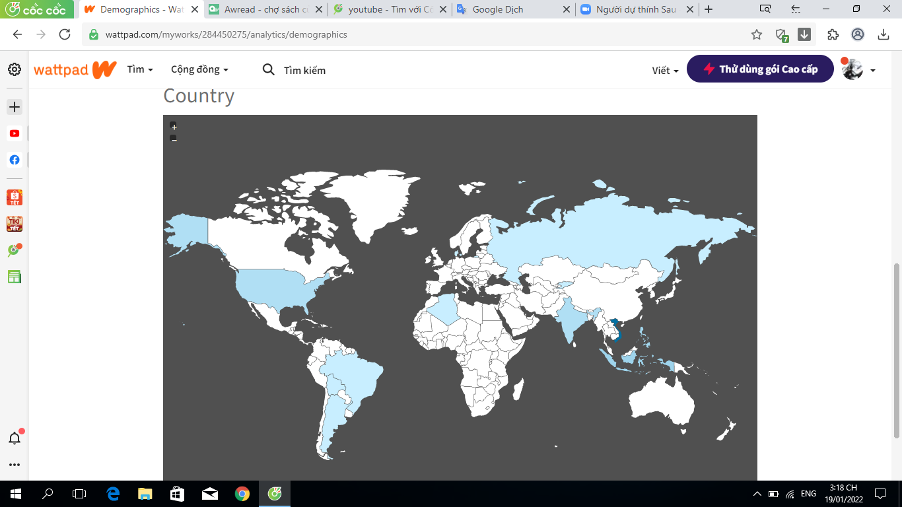Bookmark this page with star icon
The width and height of the screenshot is (902, 507).
(757, 34)
